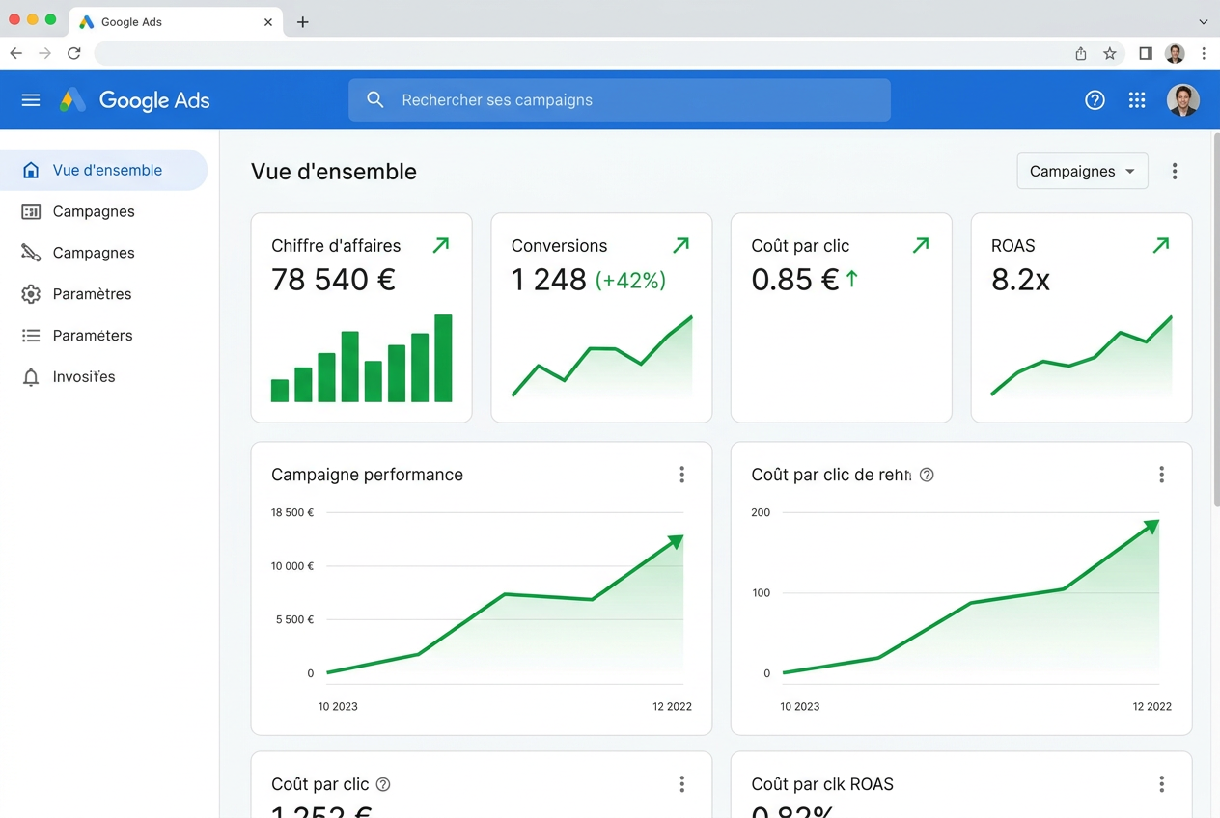The image size is (1220, 818).
Task: Click the trend arrow on Chiffre d'affaires card
Action: point(441,245)
